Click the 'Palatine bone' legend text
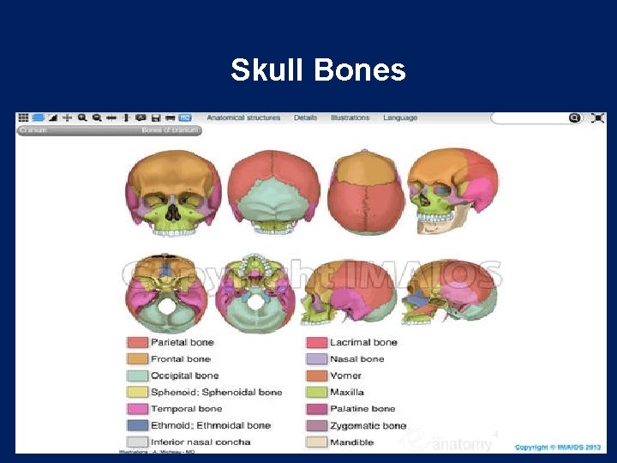The width and height of the screenshot is (617, 463). (362, 409)
